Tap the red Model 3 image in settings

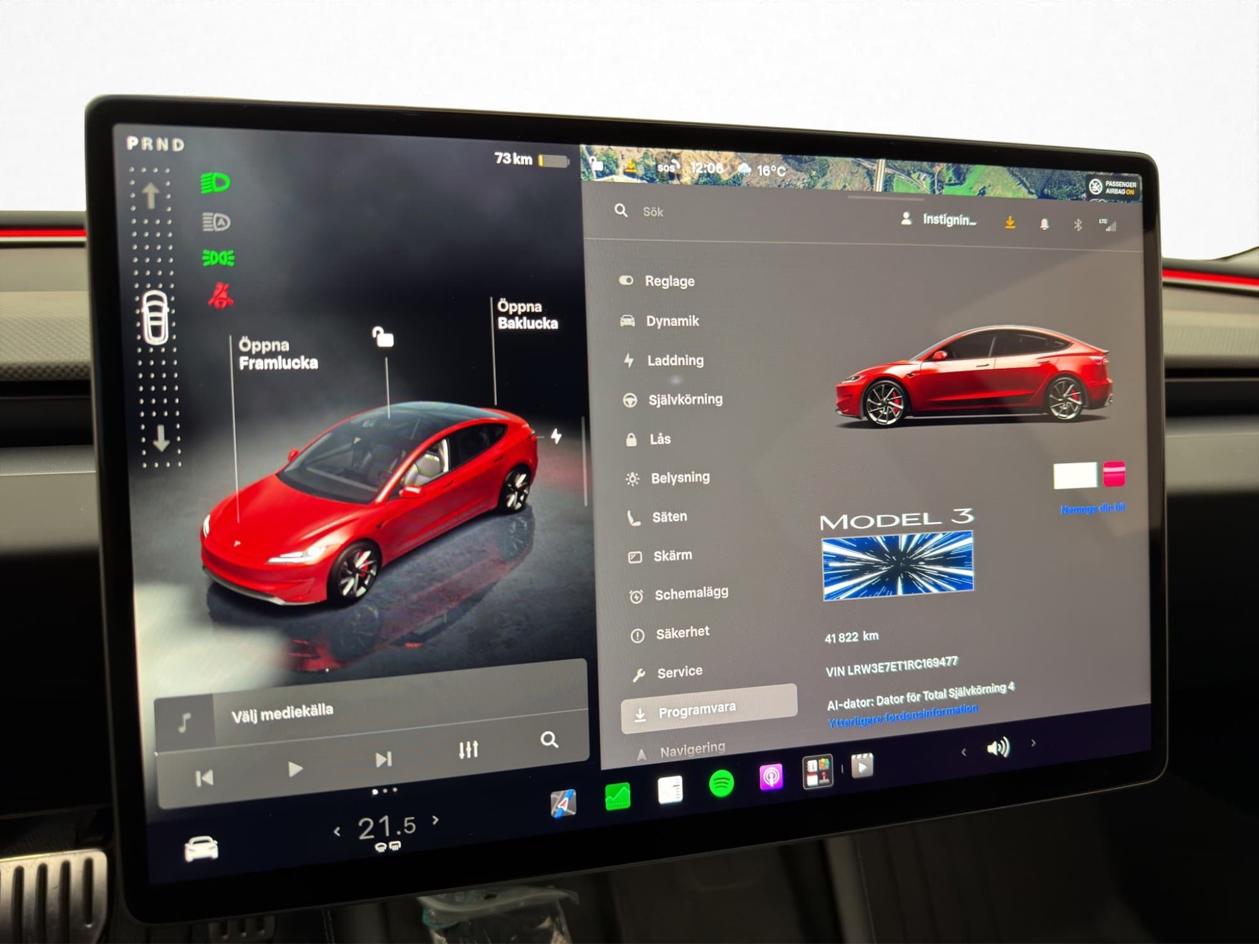click(x=973, y=376)
